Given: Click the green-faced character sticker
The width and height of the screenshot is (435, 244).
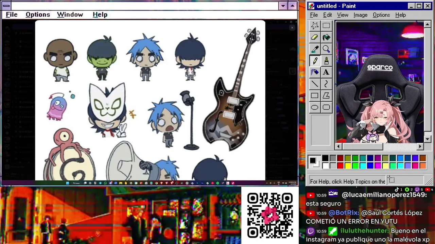Looking at the screenshot, I should (x=102, y=58).
